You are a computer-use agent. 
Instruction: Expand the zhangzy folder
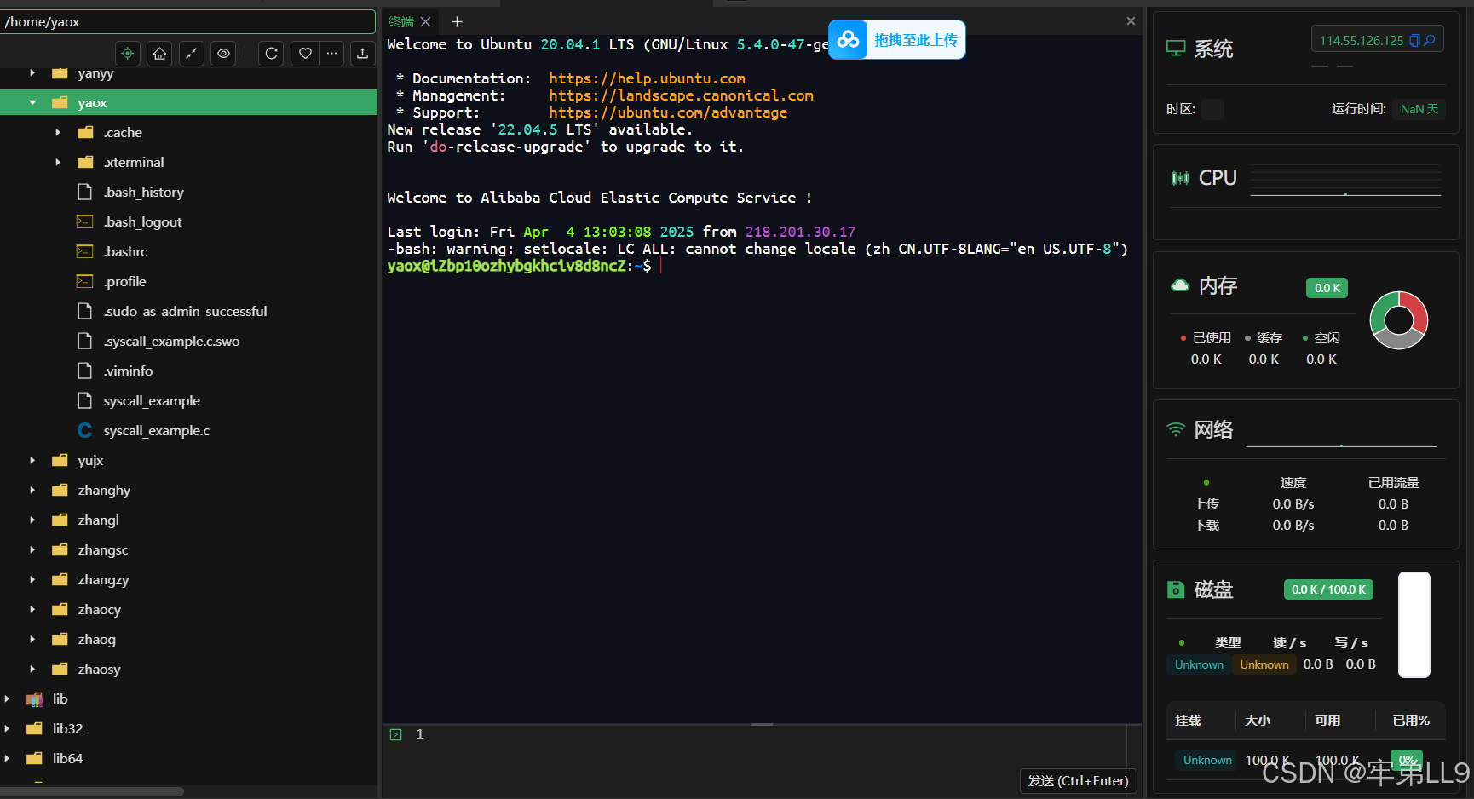coord(32,579)
